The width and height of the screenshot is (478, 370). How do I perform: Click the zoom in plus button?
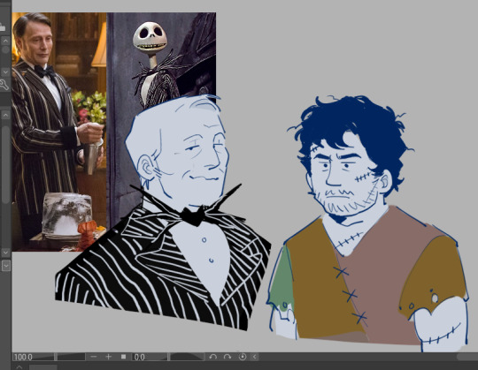click(108, 357)
